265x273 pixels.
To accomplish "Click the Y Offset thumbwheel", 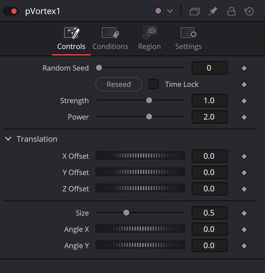I will 140,172.
